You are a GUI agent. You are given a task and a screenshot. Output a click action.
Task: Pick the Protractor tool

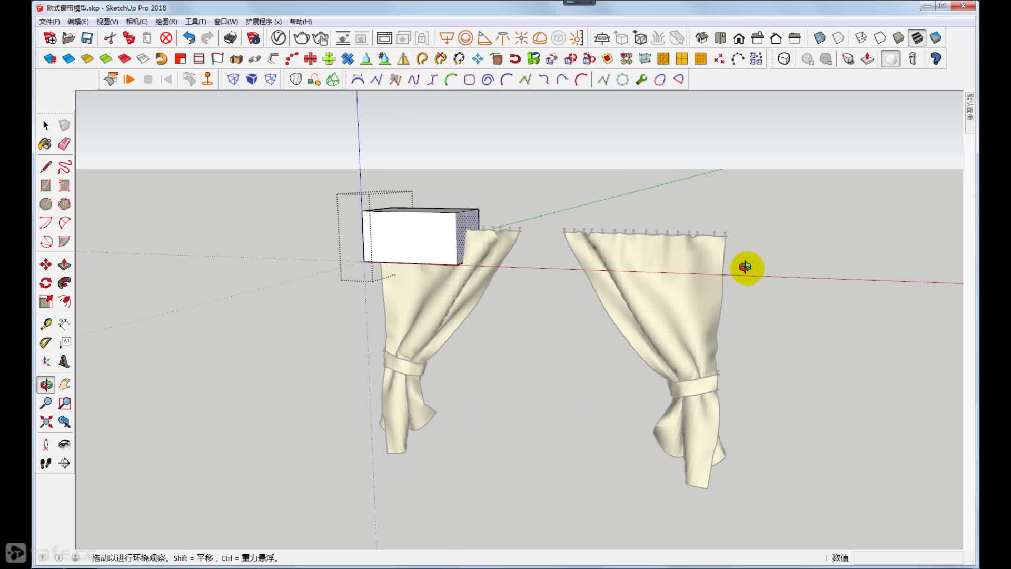[x=46, y=343]
